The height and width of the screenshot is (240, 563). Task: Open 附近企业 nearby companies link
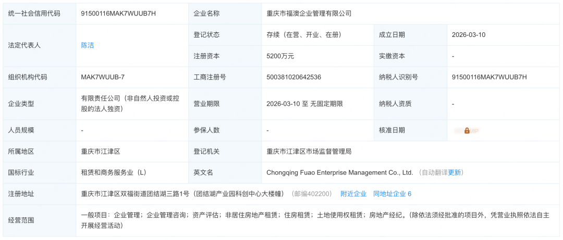tap(353, 194)
